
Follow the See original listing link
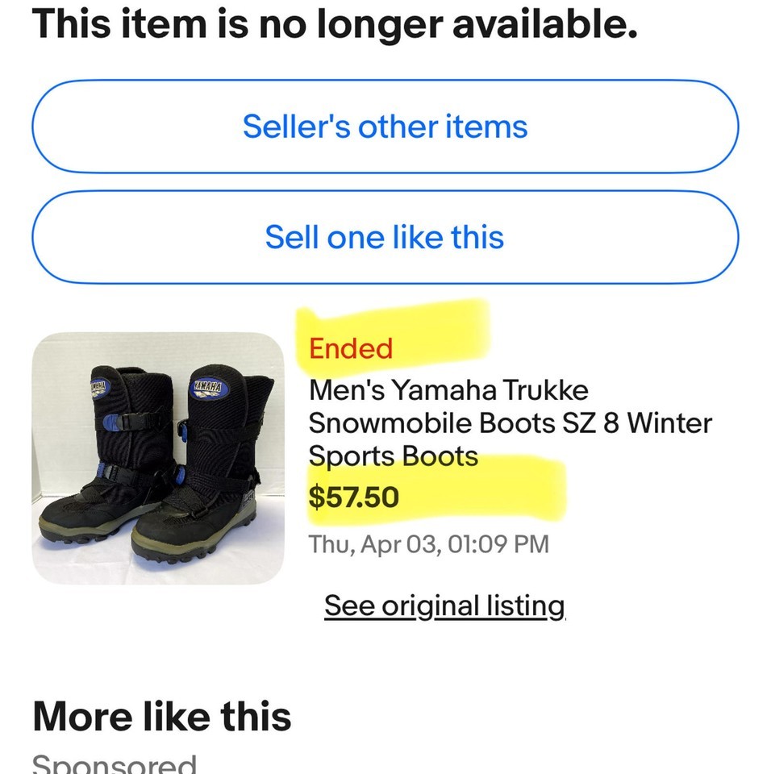pos(444,605)
